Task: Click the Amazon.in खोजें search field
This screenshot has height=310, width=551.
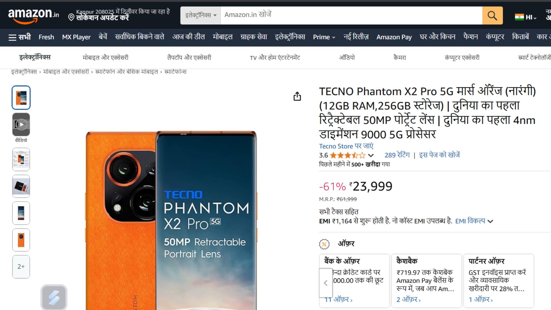Action: [351, 15]
